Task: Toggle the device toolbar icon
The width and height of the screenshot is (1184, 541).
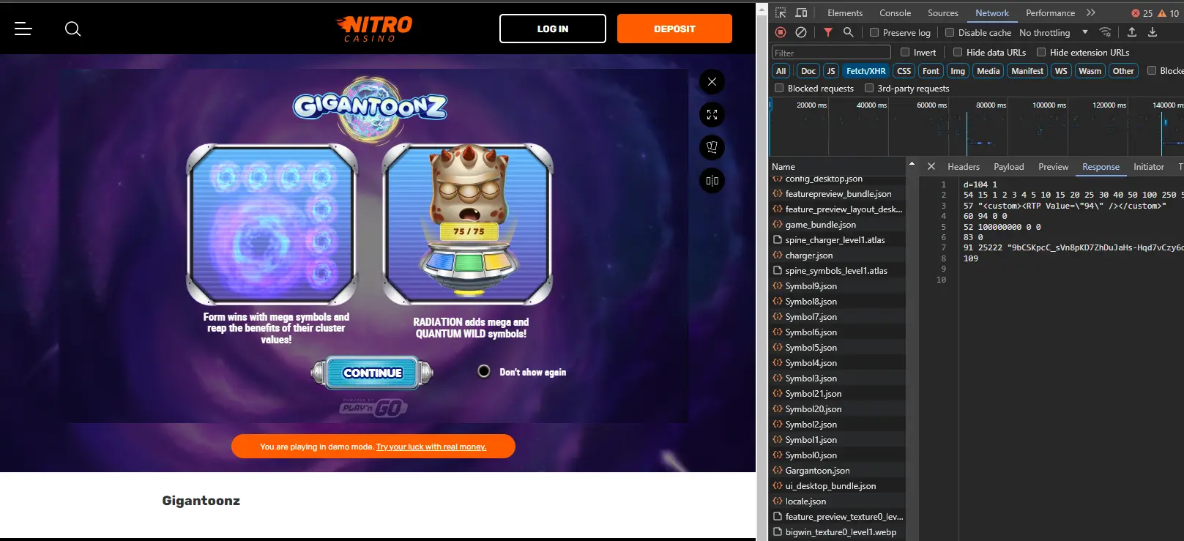Action: [801, 13]
